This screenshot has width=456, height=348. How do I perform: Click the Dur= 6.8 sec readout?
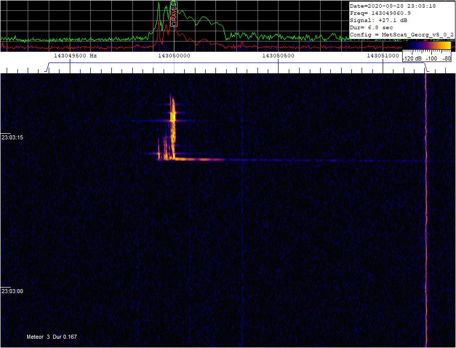click(x=371, y=28)
